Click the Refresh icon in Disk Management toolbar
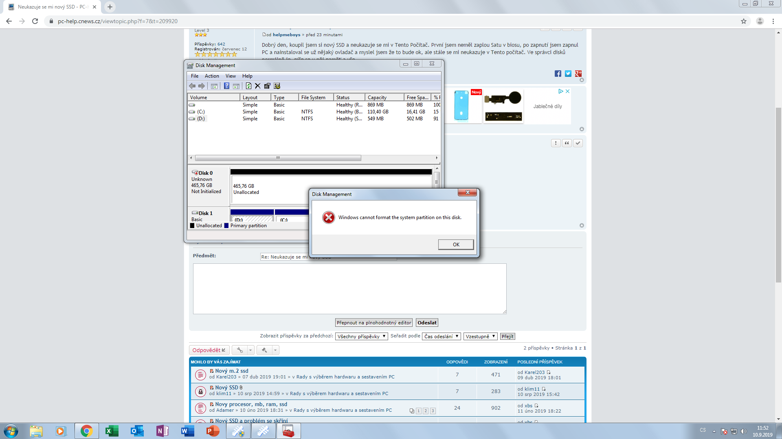Screen dimensions: 782x439 [x=248, y=86]
